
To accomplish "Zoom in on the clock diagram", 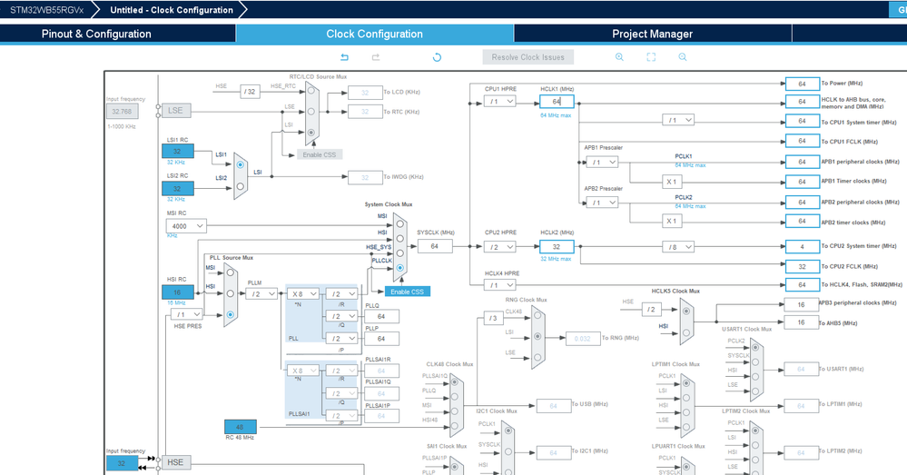I will (619, 57).
